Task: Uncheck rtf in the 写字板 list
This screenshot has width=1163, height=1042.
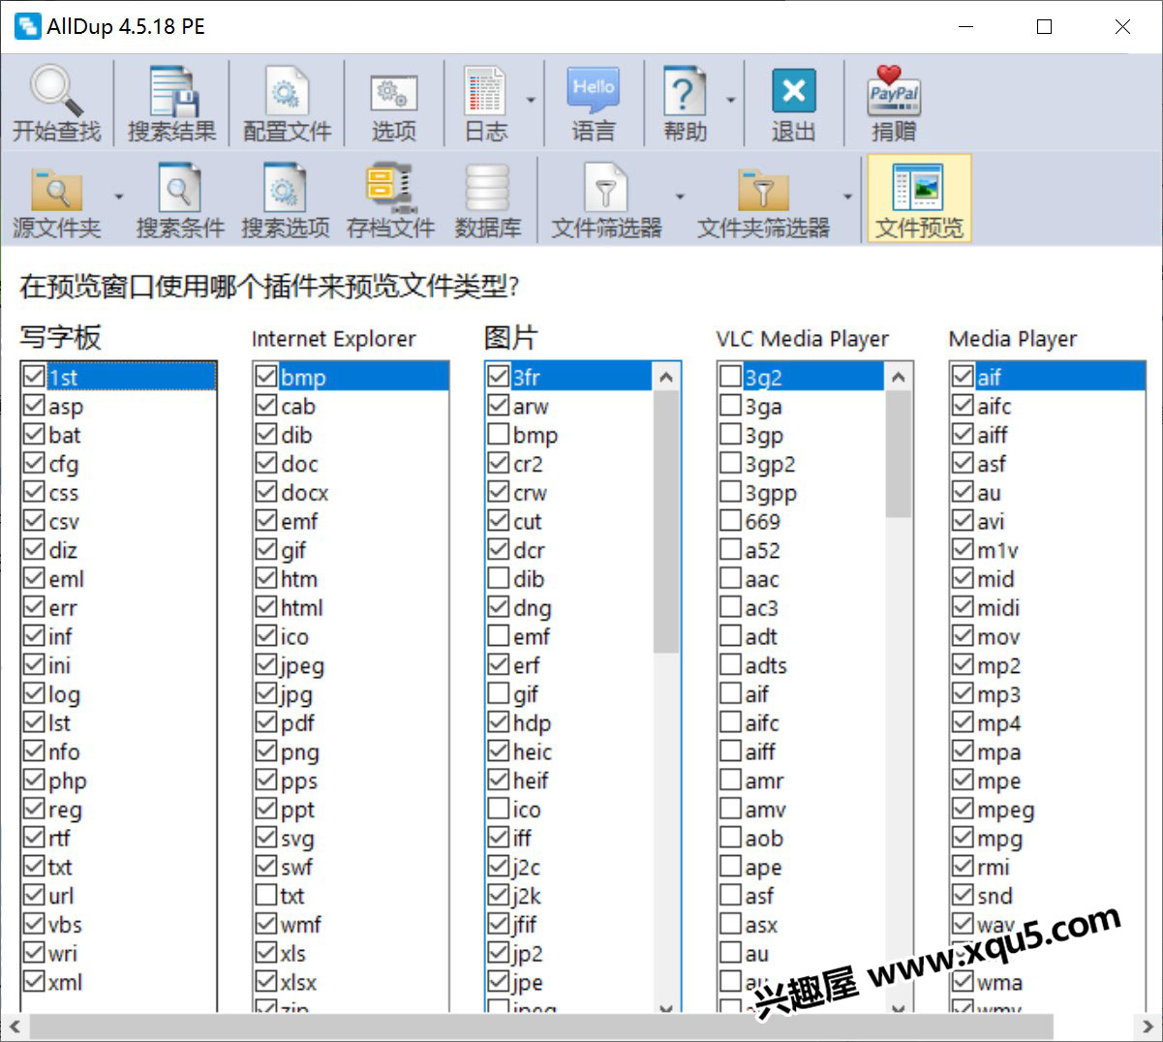Action: pos(34,837)
